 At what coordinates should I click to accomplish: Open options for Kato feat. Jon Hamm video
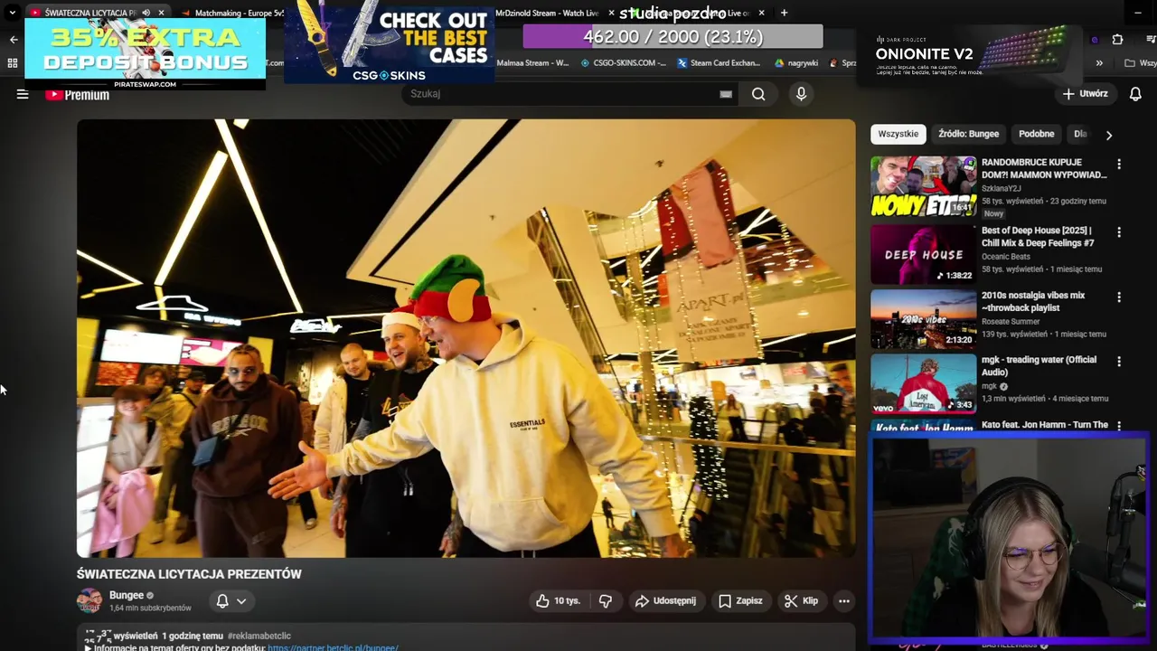click(1119, 426)
